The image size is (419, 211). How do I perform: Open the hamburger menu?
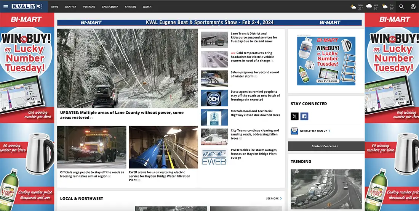tap(6, 7)
